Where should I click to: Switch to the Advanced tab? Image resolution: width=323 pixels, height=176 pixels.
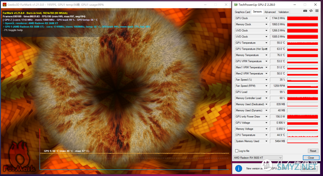[x=270, y=12]
